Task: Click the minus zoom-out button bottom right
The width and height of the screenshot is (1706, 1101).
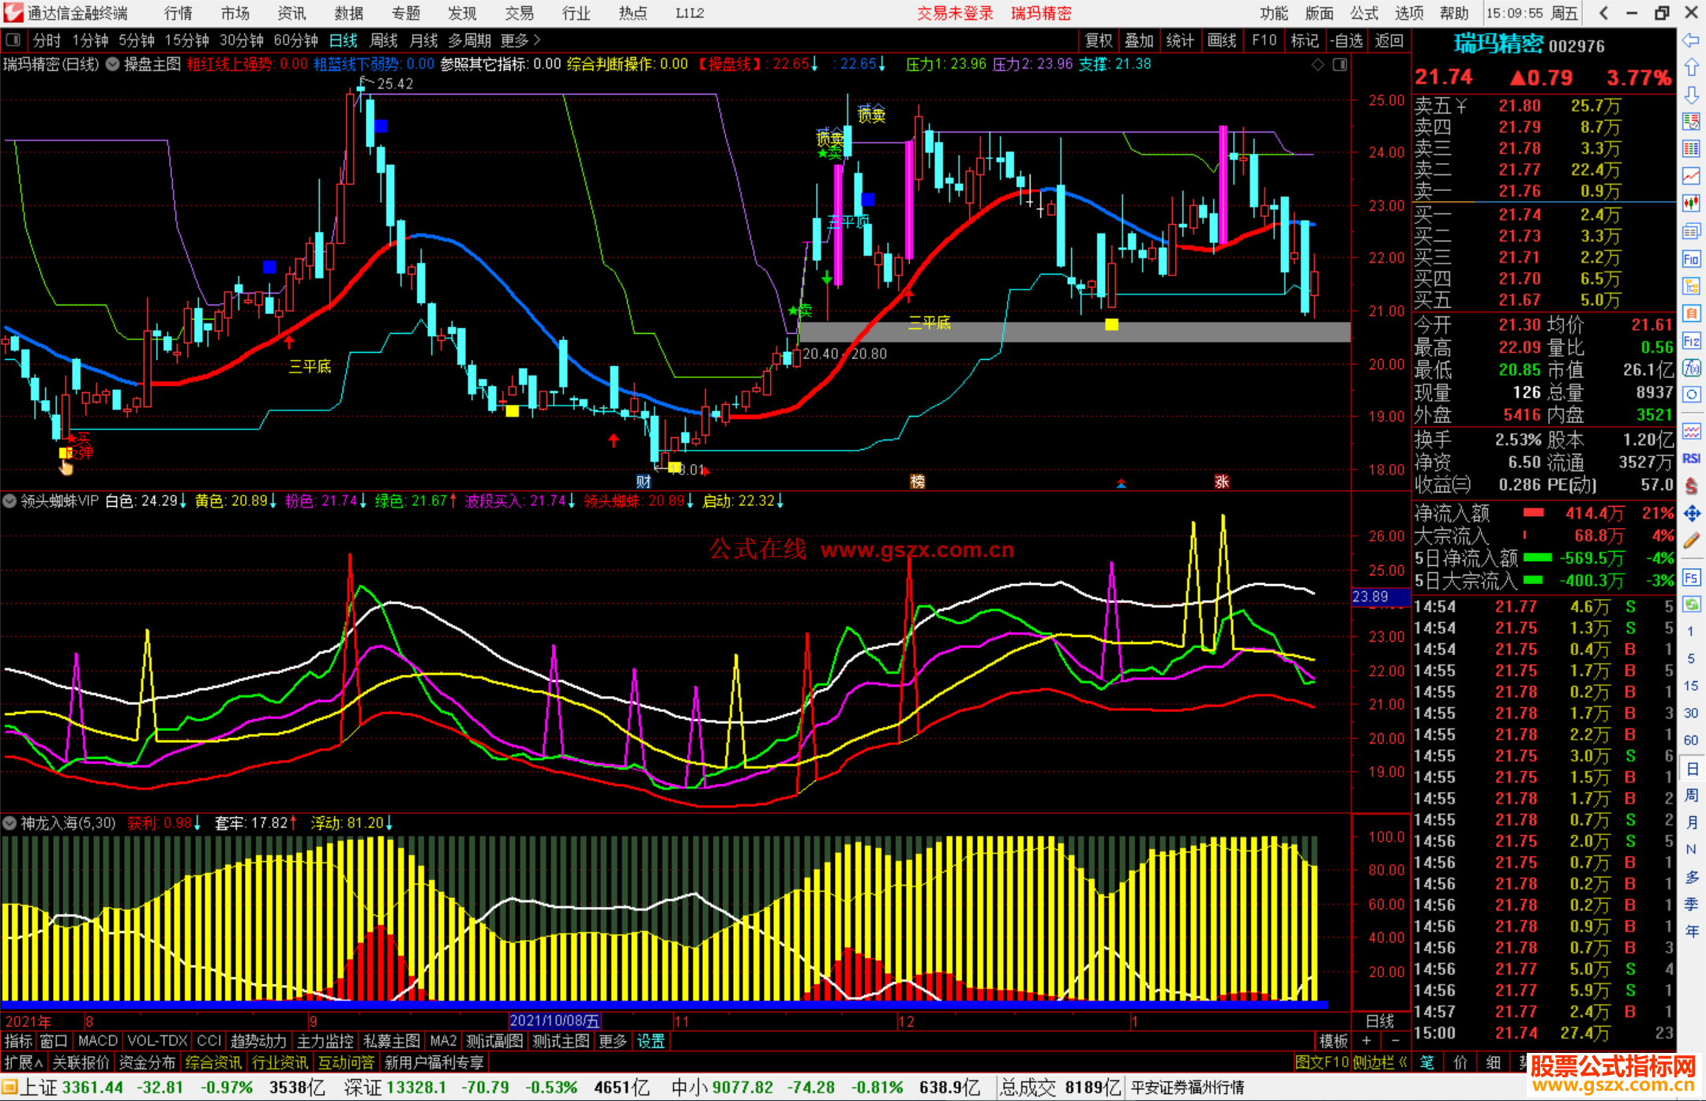Action: 1395,1042
